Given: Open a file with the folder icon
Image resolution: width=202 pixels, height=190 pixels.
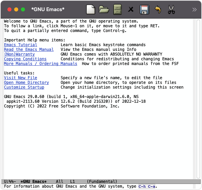Looking at the screenshot, I should pos(104,9).
